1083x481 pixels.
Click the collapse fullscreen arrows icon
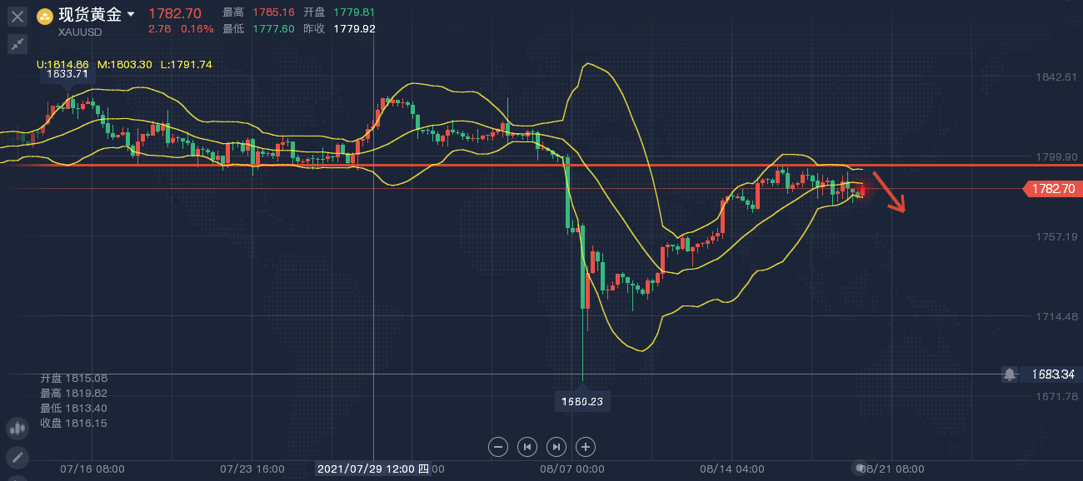(x=17, y=44)
